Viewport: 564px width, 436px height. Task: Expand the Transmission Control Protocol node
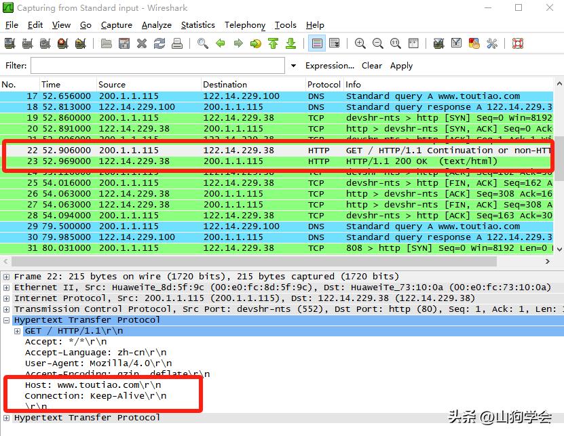pyautogui.click(x=7, y=309)
